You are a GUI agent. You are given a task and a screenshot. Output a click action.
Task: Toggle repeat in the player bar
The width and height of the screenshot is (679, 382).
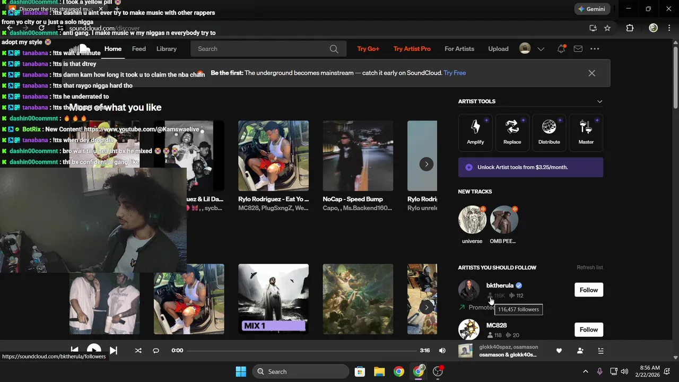coord(156,350)
